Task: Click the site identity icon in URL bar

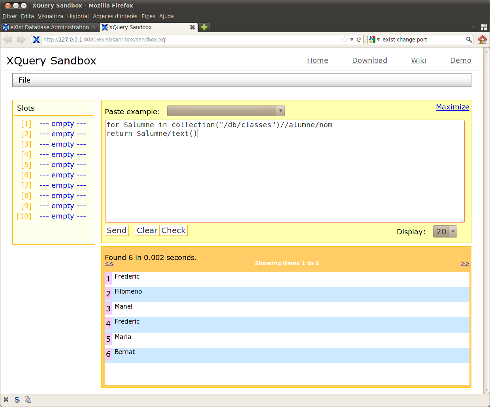Action: (36, 40)
